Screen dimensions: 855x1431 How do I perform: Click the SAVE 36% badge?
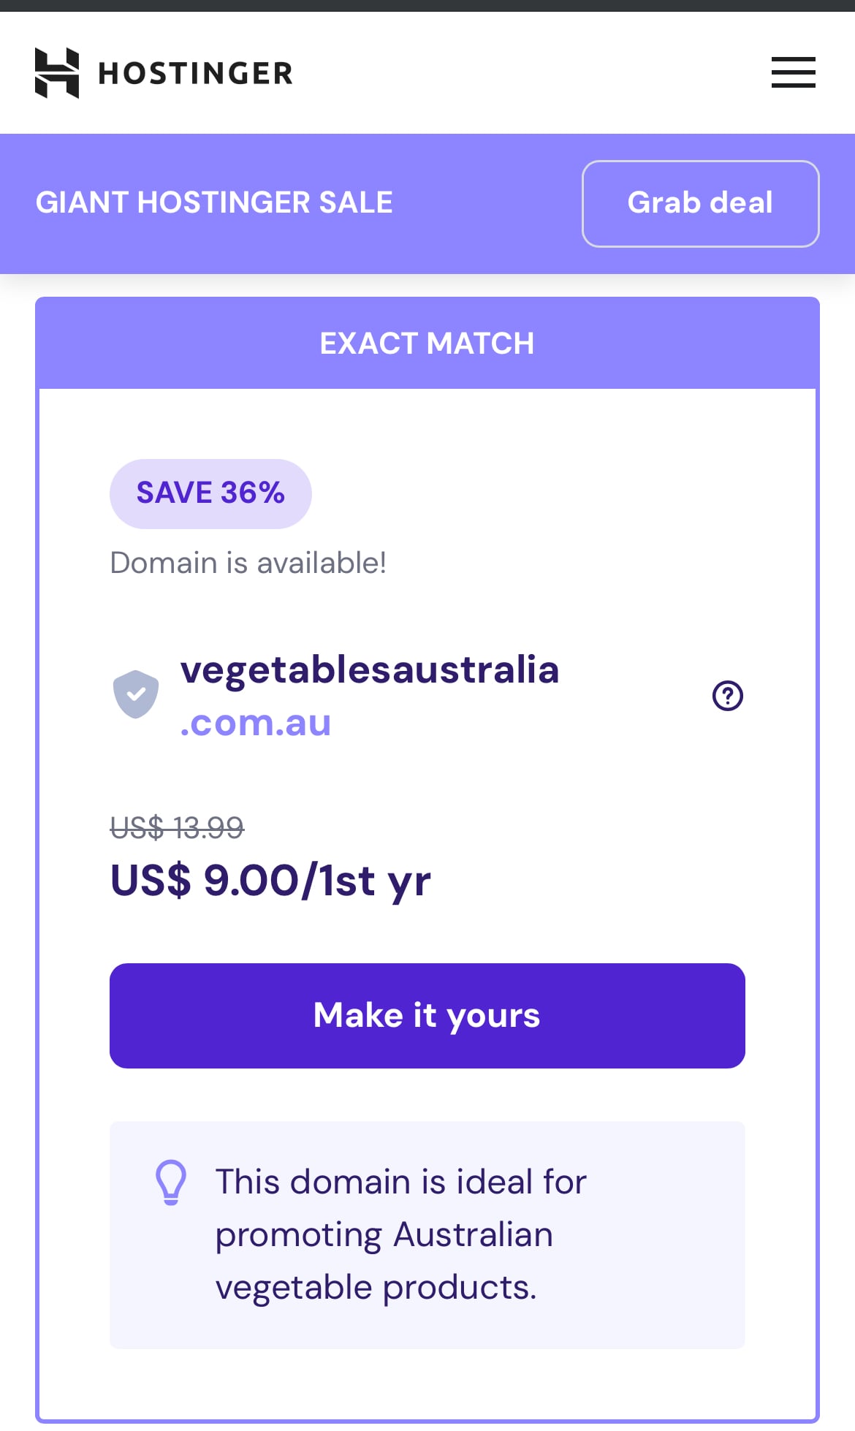coord(210,493)
